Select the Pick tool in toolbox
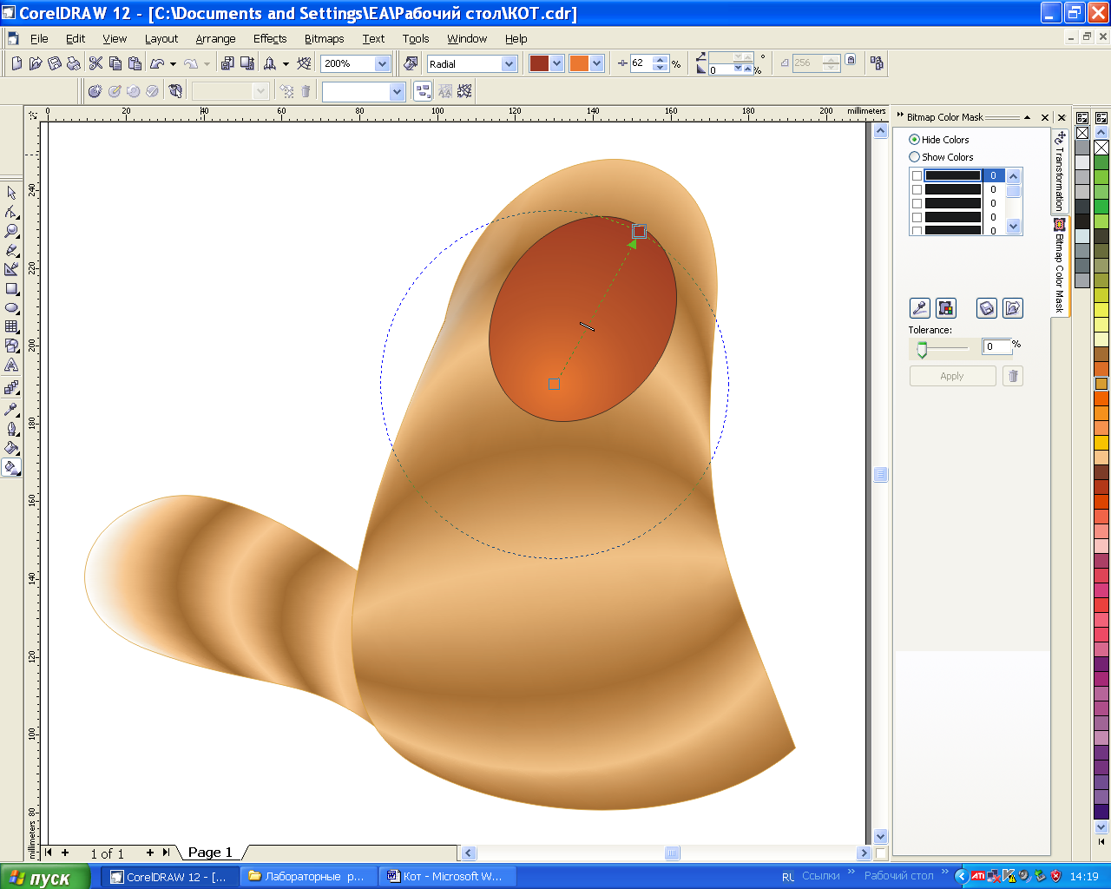Viewport: 1111px width, 889px height. (11, 193)
